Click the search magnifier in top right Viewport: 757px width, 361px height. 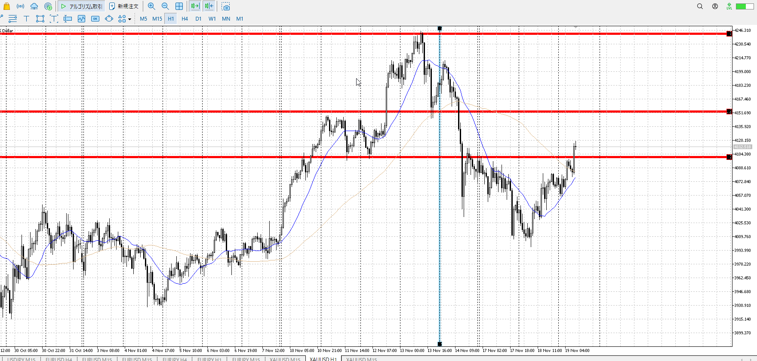tap(700, 6)
